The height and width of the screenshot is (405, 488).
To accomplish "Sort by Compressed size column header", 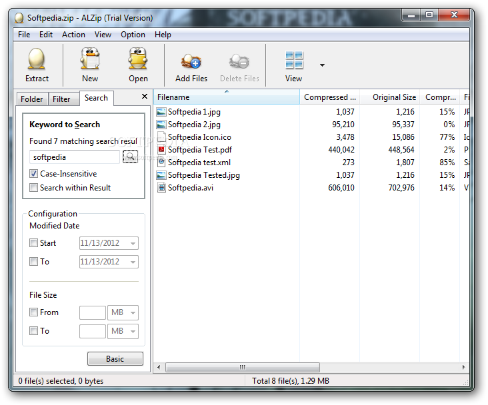I will [x=329, y=97].
